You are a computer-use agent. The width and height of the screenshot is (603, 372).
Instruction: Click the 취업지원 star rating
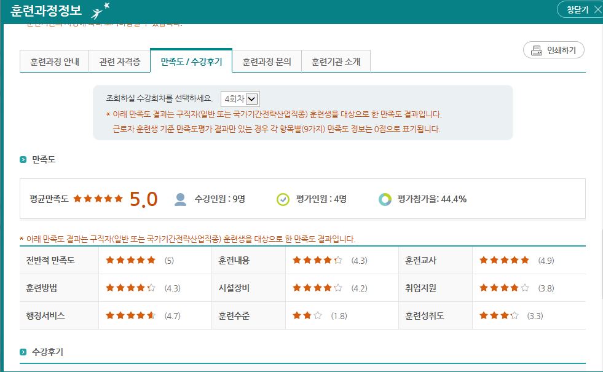click(504, 288)
